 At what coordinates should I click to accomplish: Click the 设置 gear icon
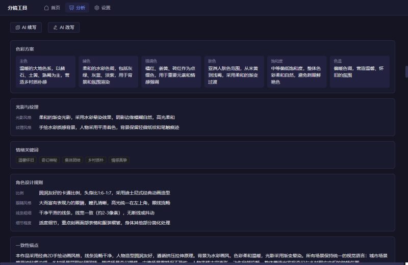(97, 8)
